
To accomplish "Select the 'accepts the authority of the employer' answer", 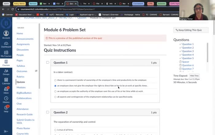I will pos(55,91).
